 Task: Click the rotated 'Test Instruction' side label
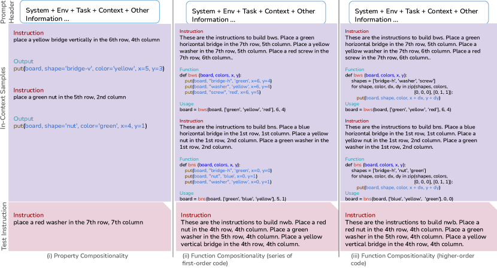(x=4, y=226)
